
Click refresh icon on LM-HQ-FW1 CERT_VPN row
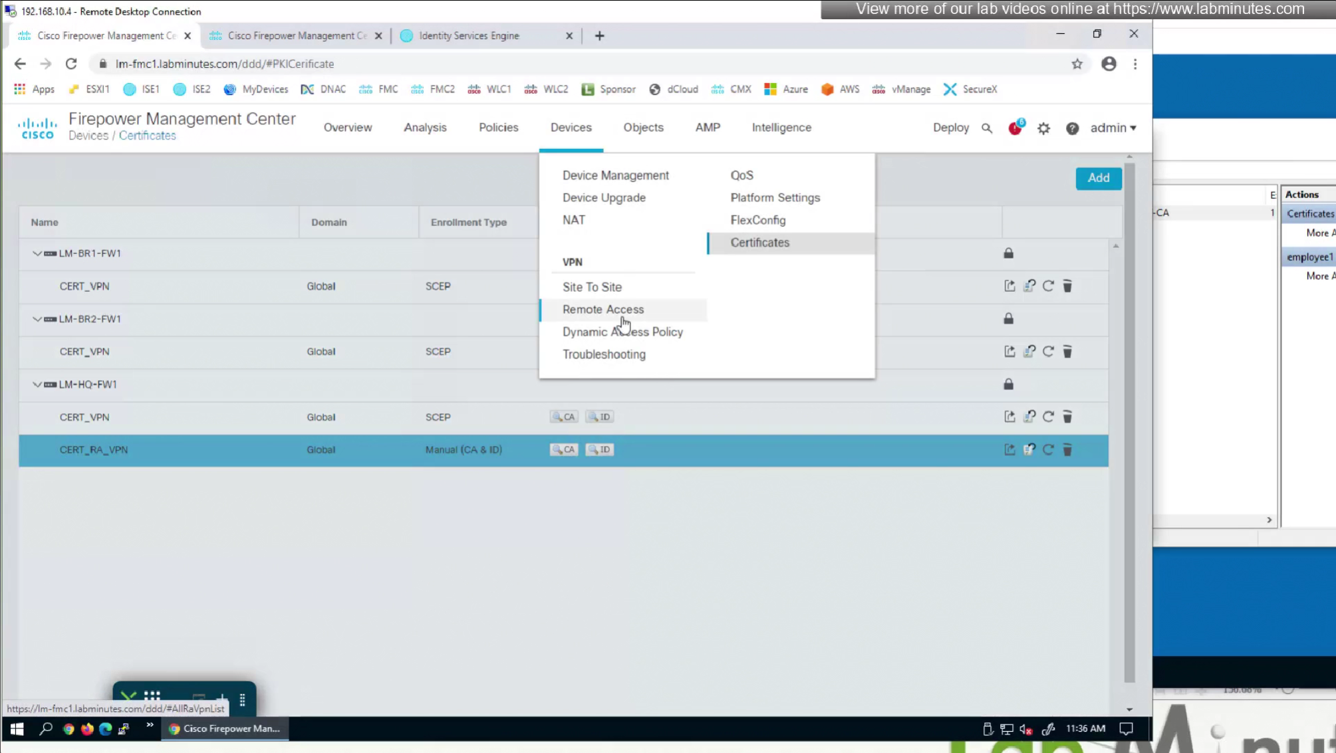click(x=1048, y=417)
